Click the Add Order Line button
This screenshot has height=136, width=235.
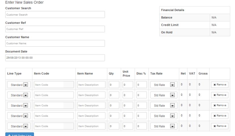(x=20, y=134)
